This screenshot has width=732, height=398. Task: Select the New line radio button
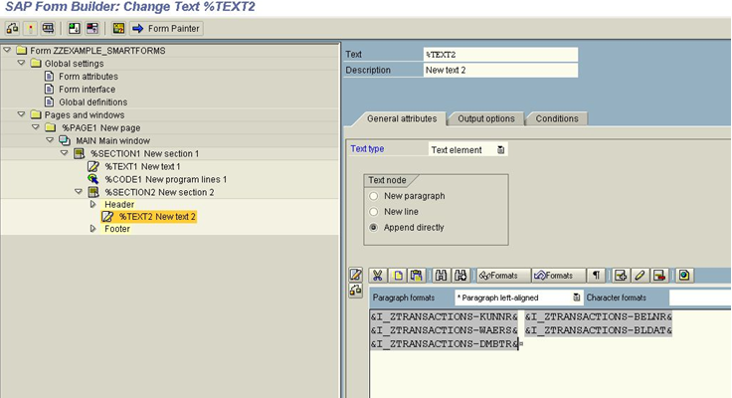click(x=374, y=212)
